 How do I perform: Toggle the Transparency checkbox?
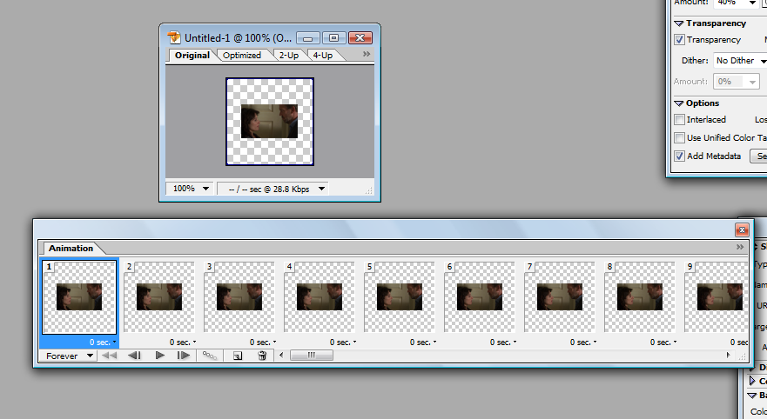[679, 40]
